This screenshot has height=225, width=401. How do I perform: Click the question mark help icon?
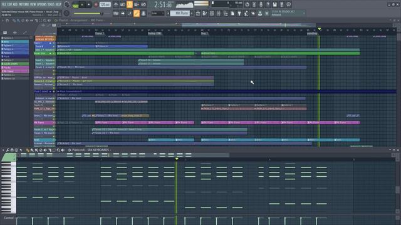(268, 4)
